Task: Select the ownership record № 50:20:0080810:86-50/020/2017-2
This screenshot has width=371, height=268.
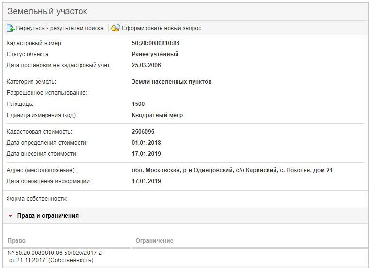Action: pyautogui.click(x=55, y=253)
